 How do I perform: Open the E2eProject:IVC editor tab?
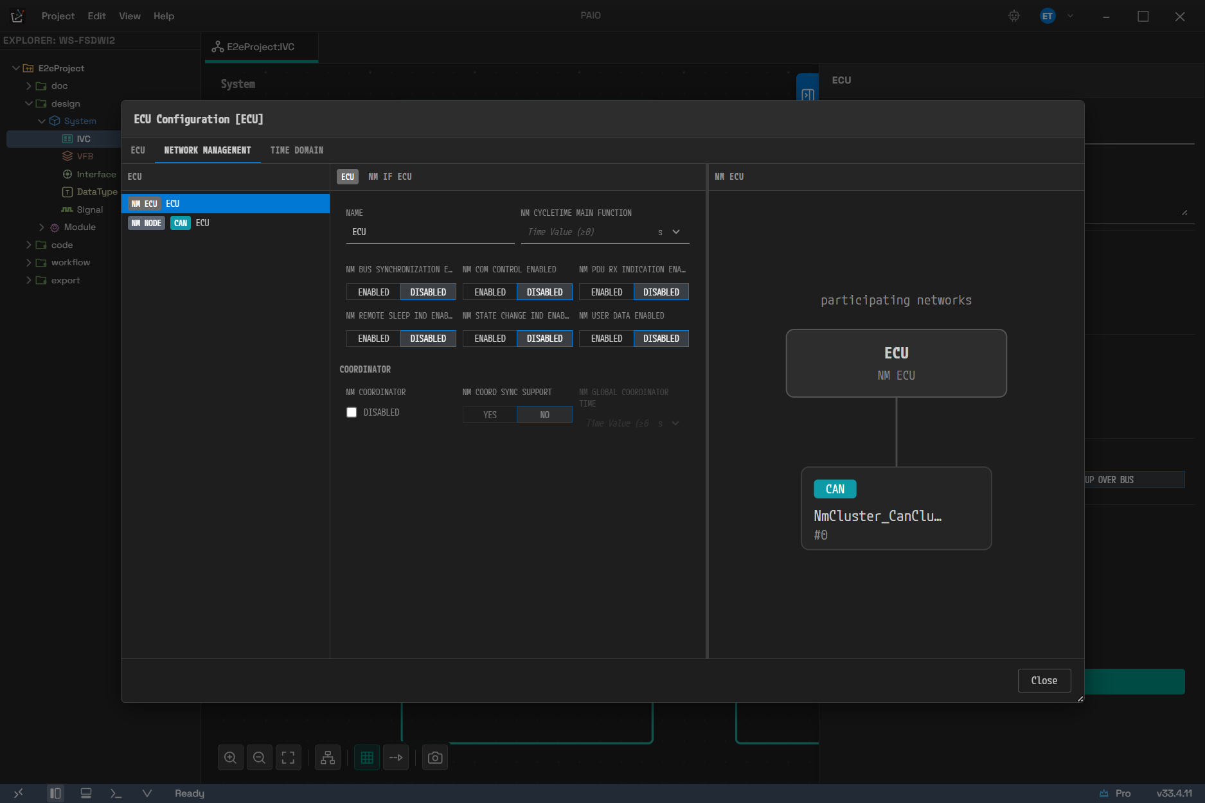coord(261,47)
